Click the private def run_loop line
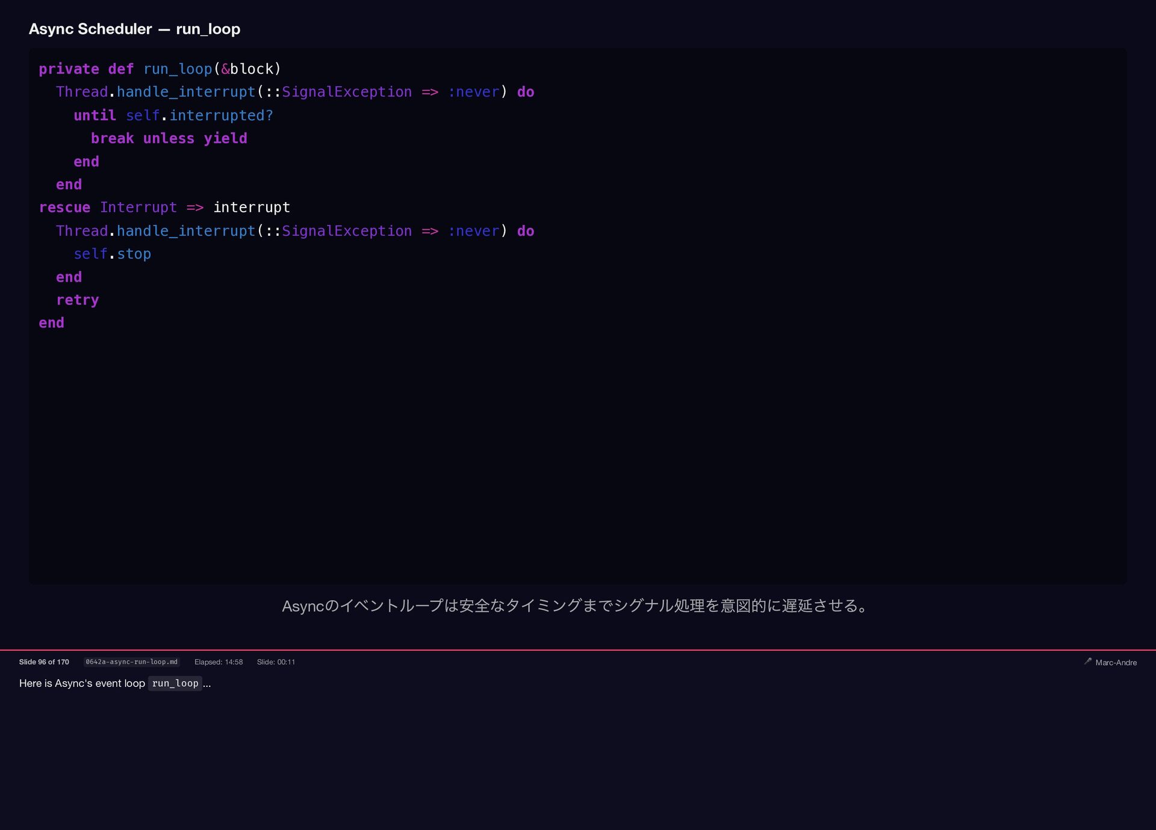Screen dimensions: 1156x830 click(160, 69)
